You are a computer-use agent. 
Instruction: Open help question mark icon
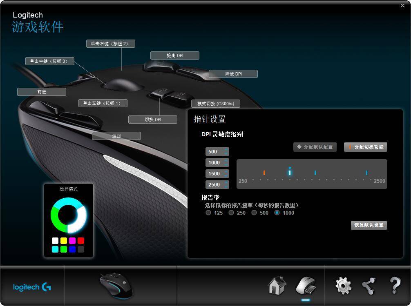pyautogui.click(x=395, y=285)
